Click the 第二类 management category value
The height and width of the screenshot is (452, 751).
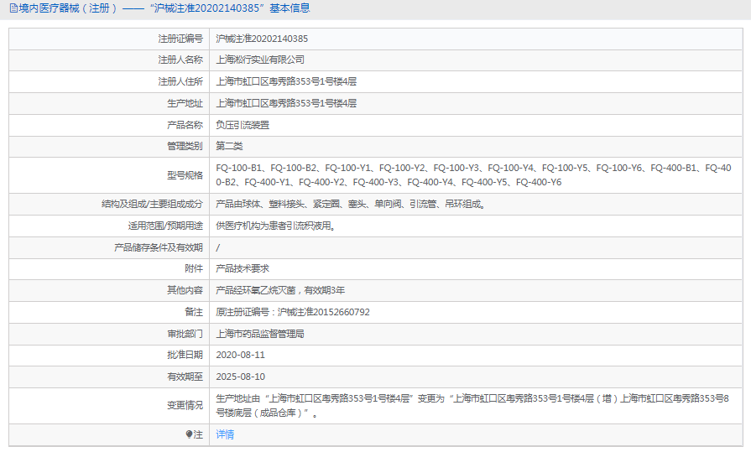pyautogui.click(x=229, y=146)
